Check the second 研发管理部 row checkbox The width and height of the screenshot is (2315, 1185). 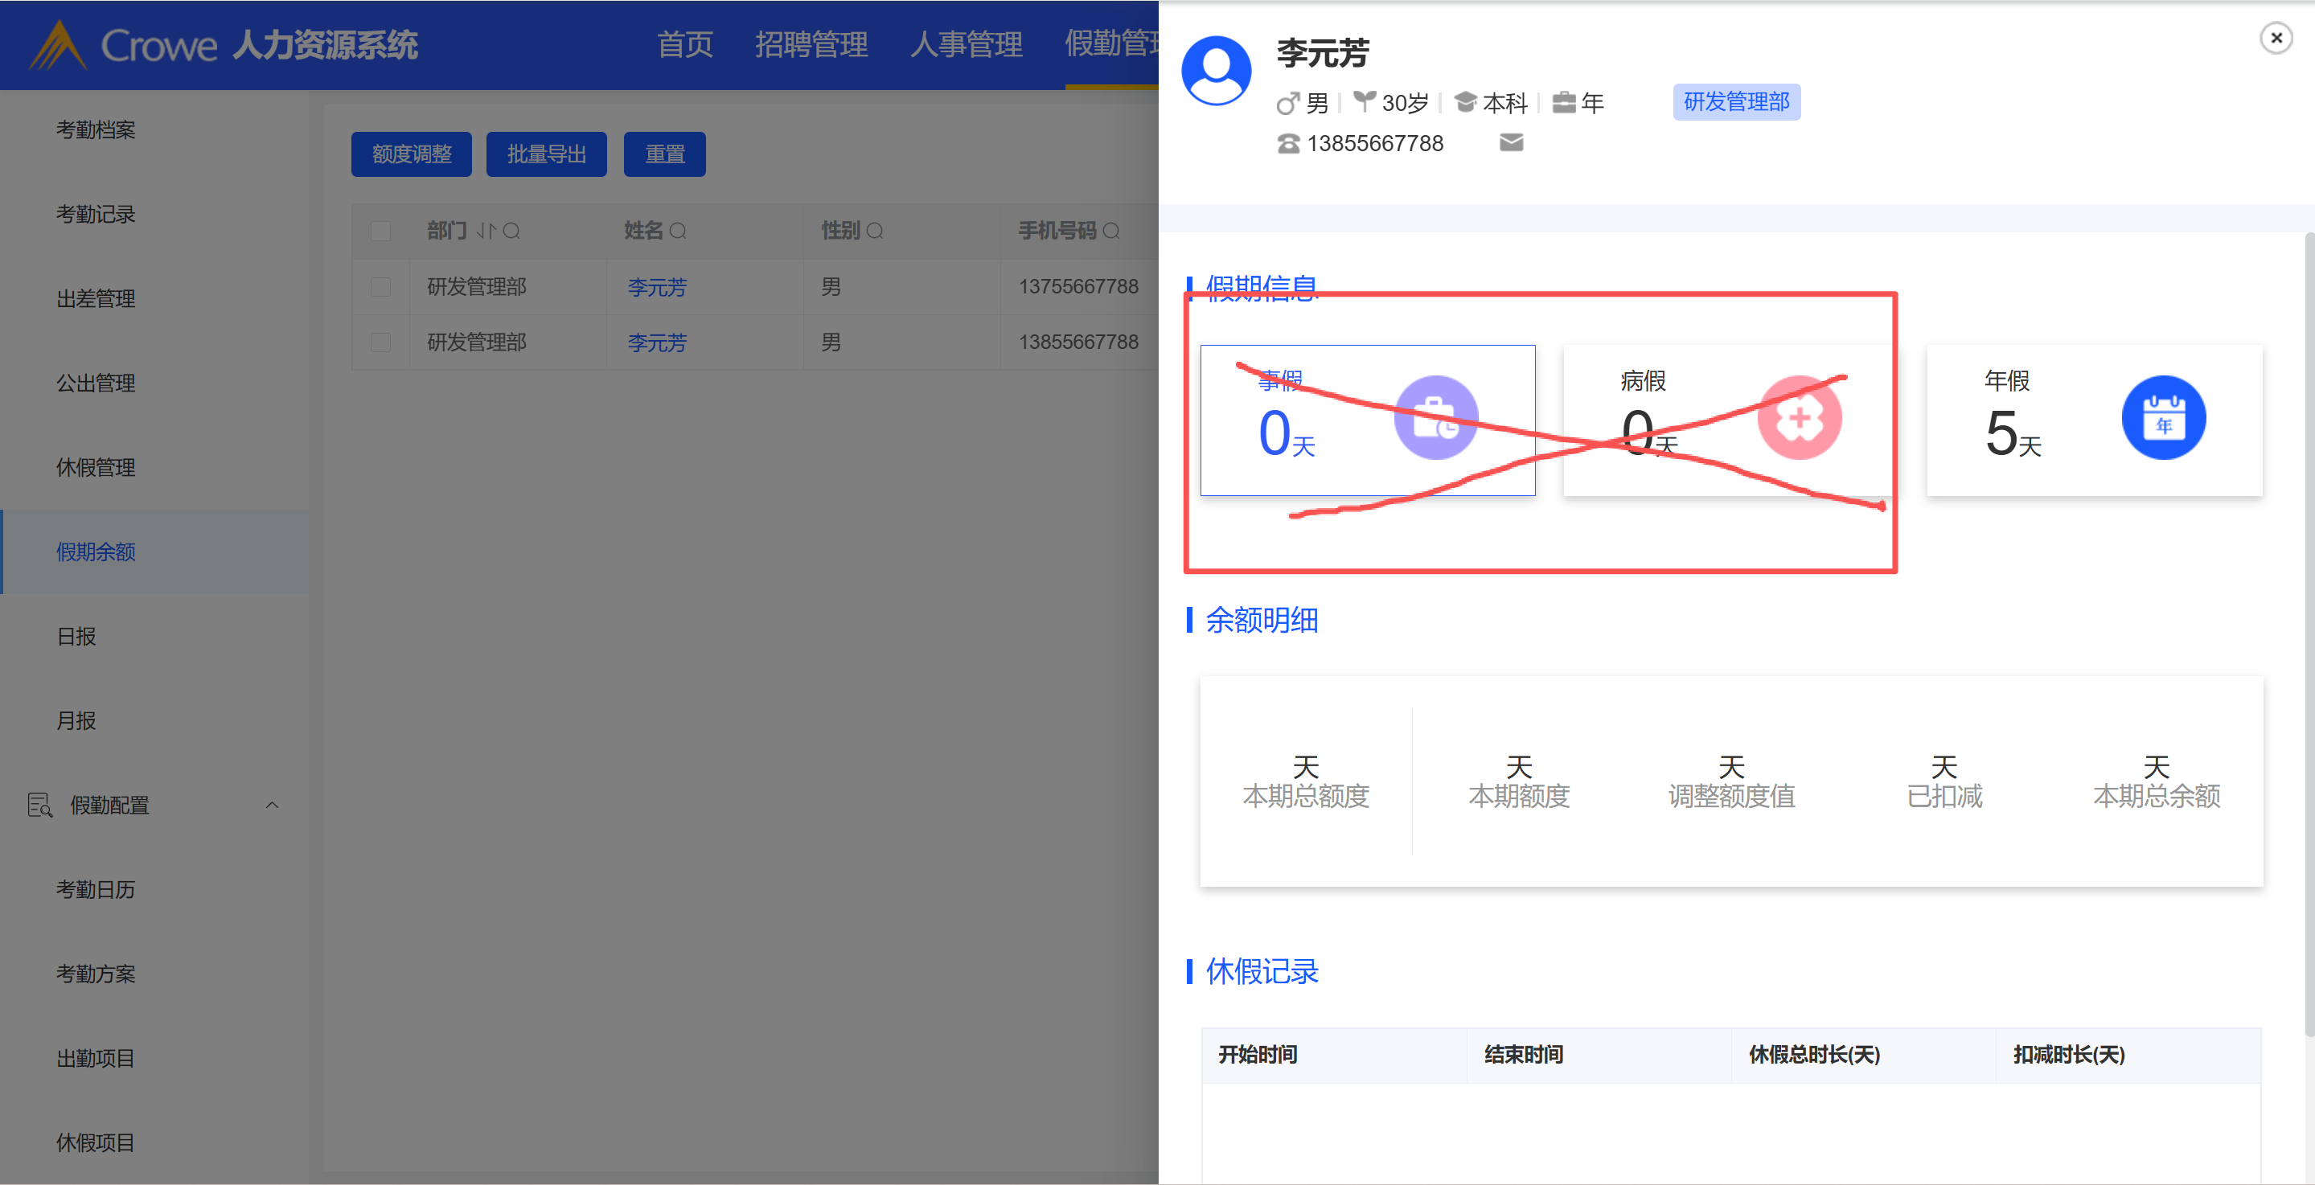(x=381, y=342)
